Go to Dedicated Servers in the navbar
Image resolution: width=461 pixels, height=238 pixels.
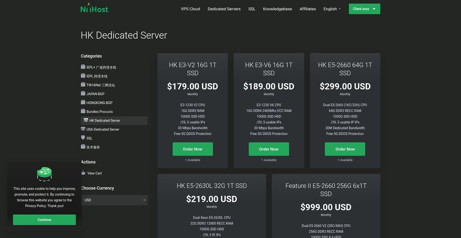point(224,9)
